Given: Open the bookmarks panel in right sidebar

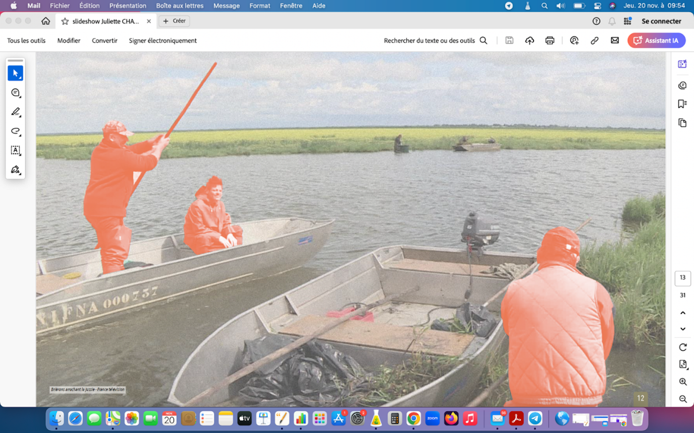Looking at the screenshot, I should coord(682,104).
